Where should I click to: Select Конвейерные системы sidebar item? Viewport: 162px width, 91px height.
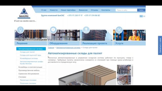click(x=29, y=58)
